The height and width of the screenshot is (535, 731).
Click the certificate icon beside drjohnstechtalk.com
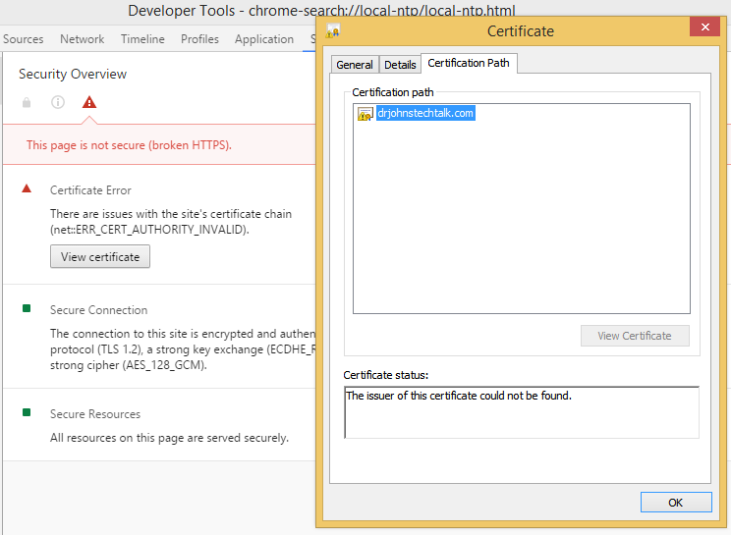tap(365, 114)
